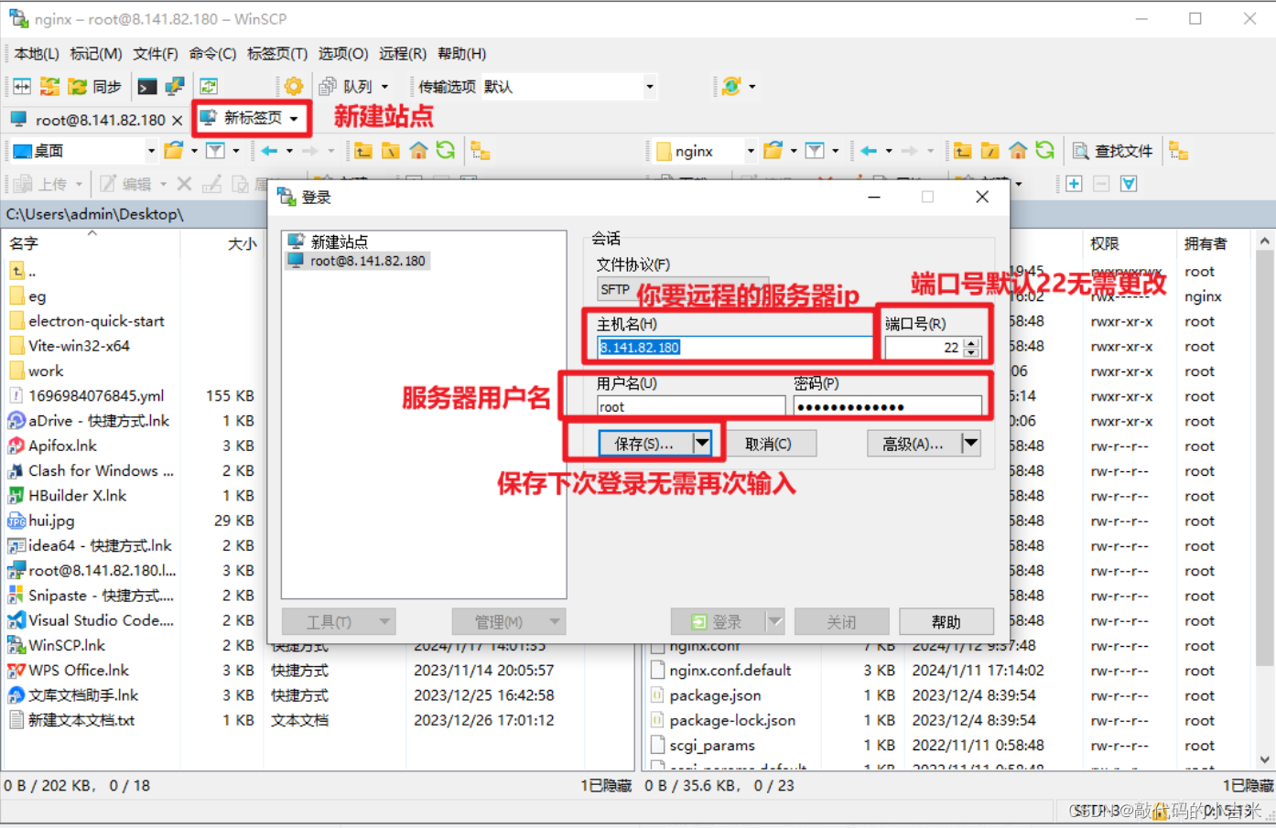The width and height of the screenshot is (1276, 828).
Task: Open remote panel back-history dropdown arrow
Action: pos(889,151)
